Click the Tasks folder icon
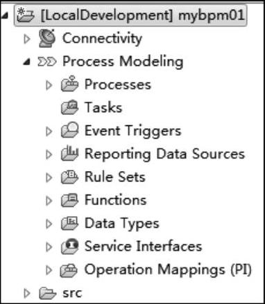Viewport: 265px width, 304px height. (x=69, y=107)
